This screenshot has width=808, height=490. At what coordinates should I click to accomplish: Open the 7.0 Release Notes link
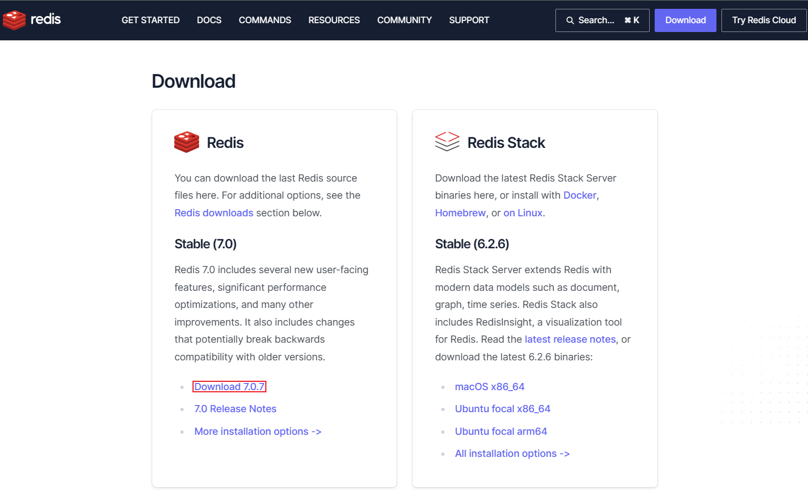pyautogui.click(x=236, y=409)
